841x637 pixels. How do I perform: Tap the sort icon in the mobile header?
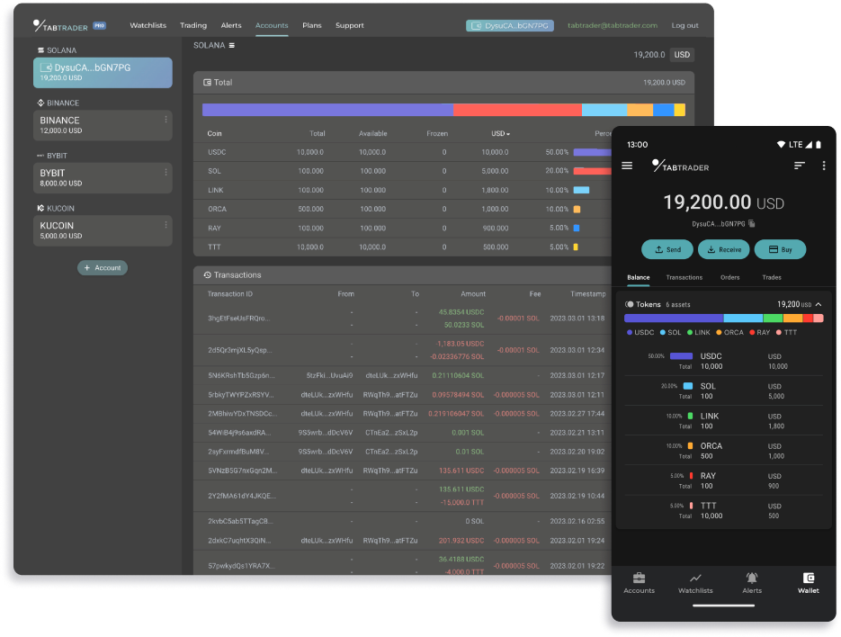coord(799,166)
